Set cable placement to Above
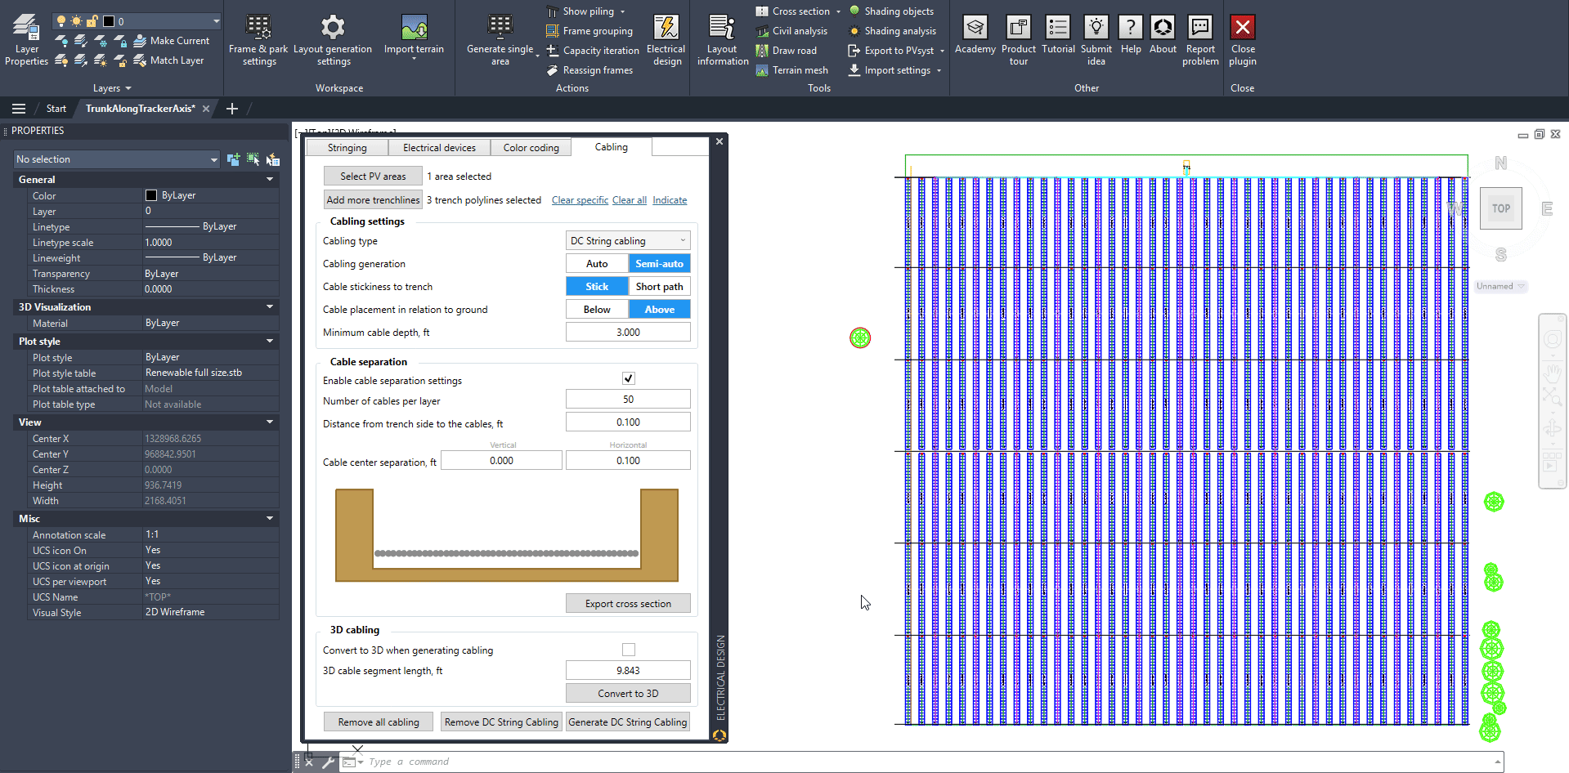This screenshot has height=773, width=1569. 659,309
